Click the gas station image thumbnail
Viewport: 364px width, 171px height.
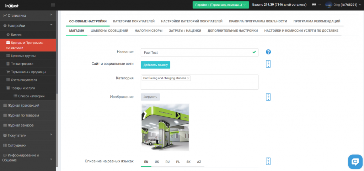(165, 127)
